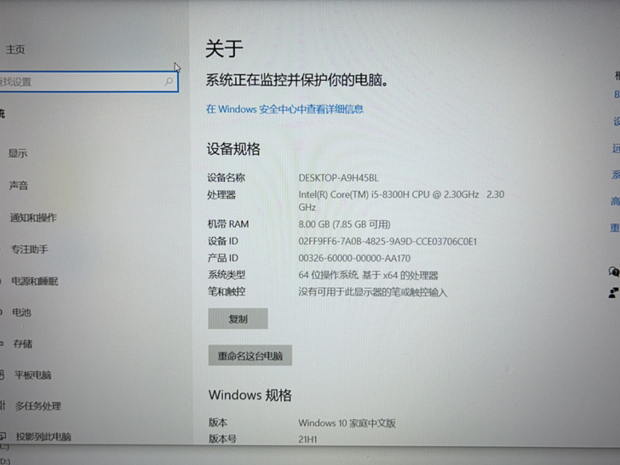Select 多任务处理 in the sidebar

38,406
